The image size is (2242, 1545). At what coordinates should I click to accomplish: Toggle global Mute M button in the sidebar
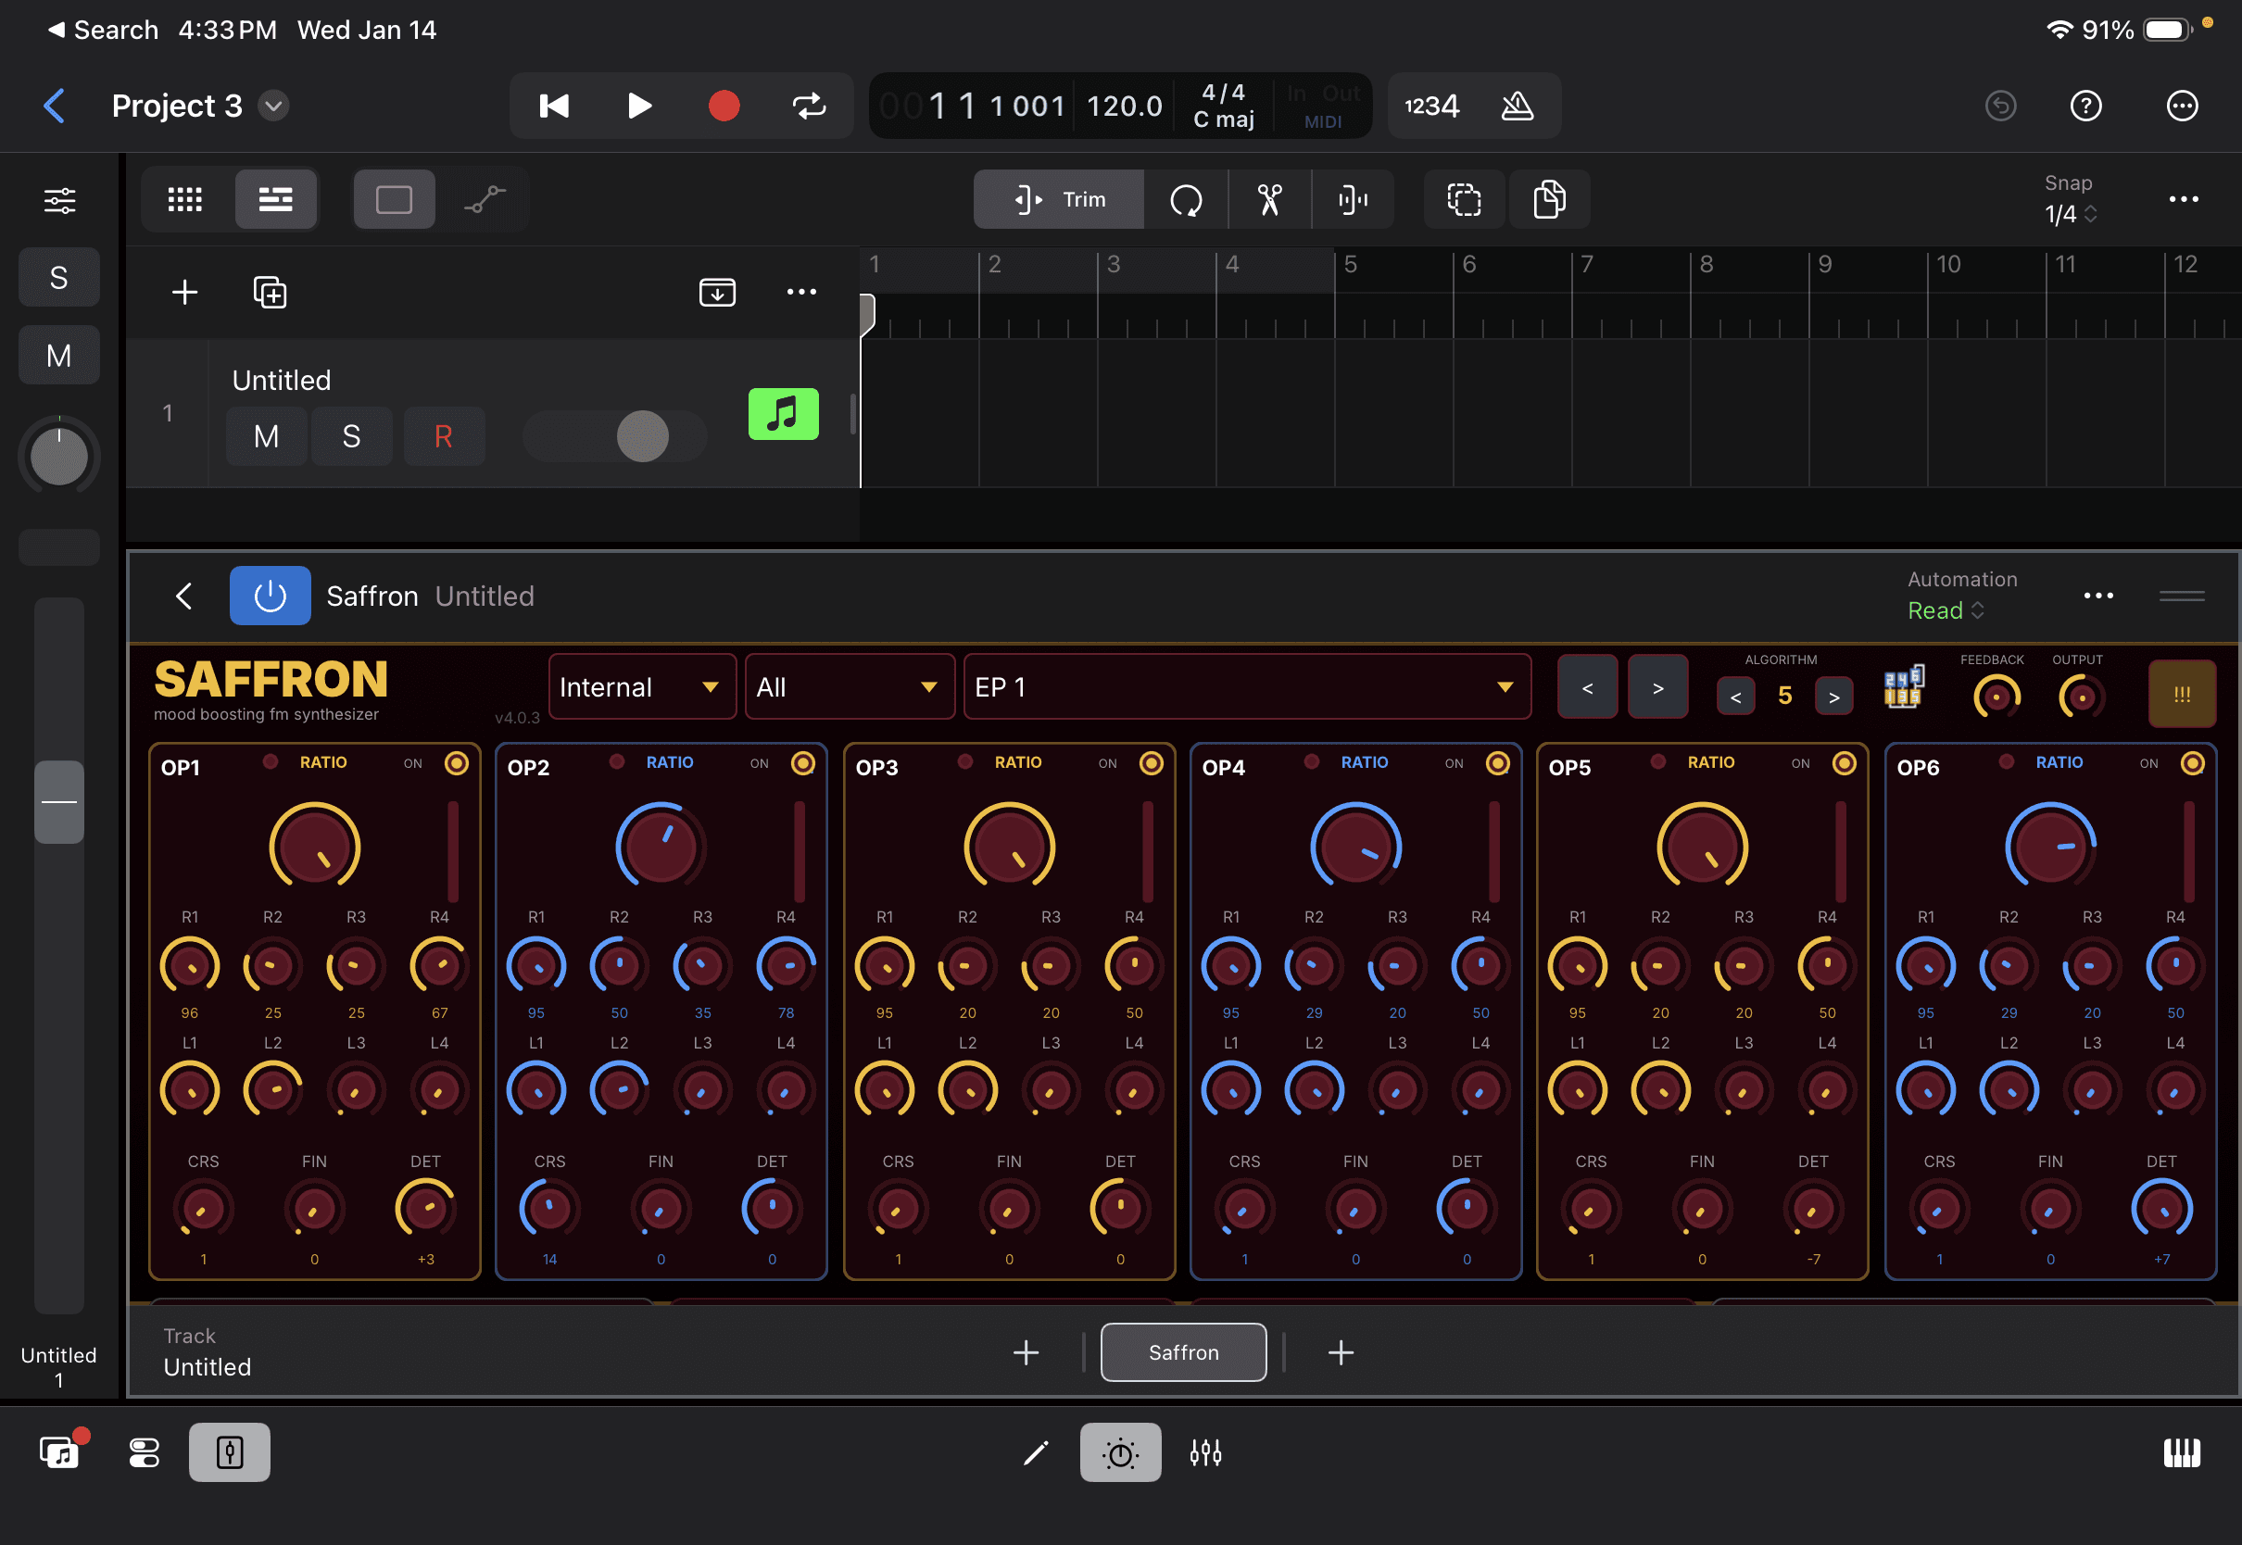(x=59, y=356)
